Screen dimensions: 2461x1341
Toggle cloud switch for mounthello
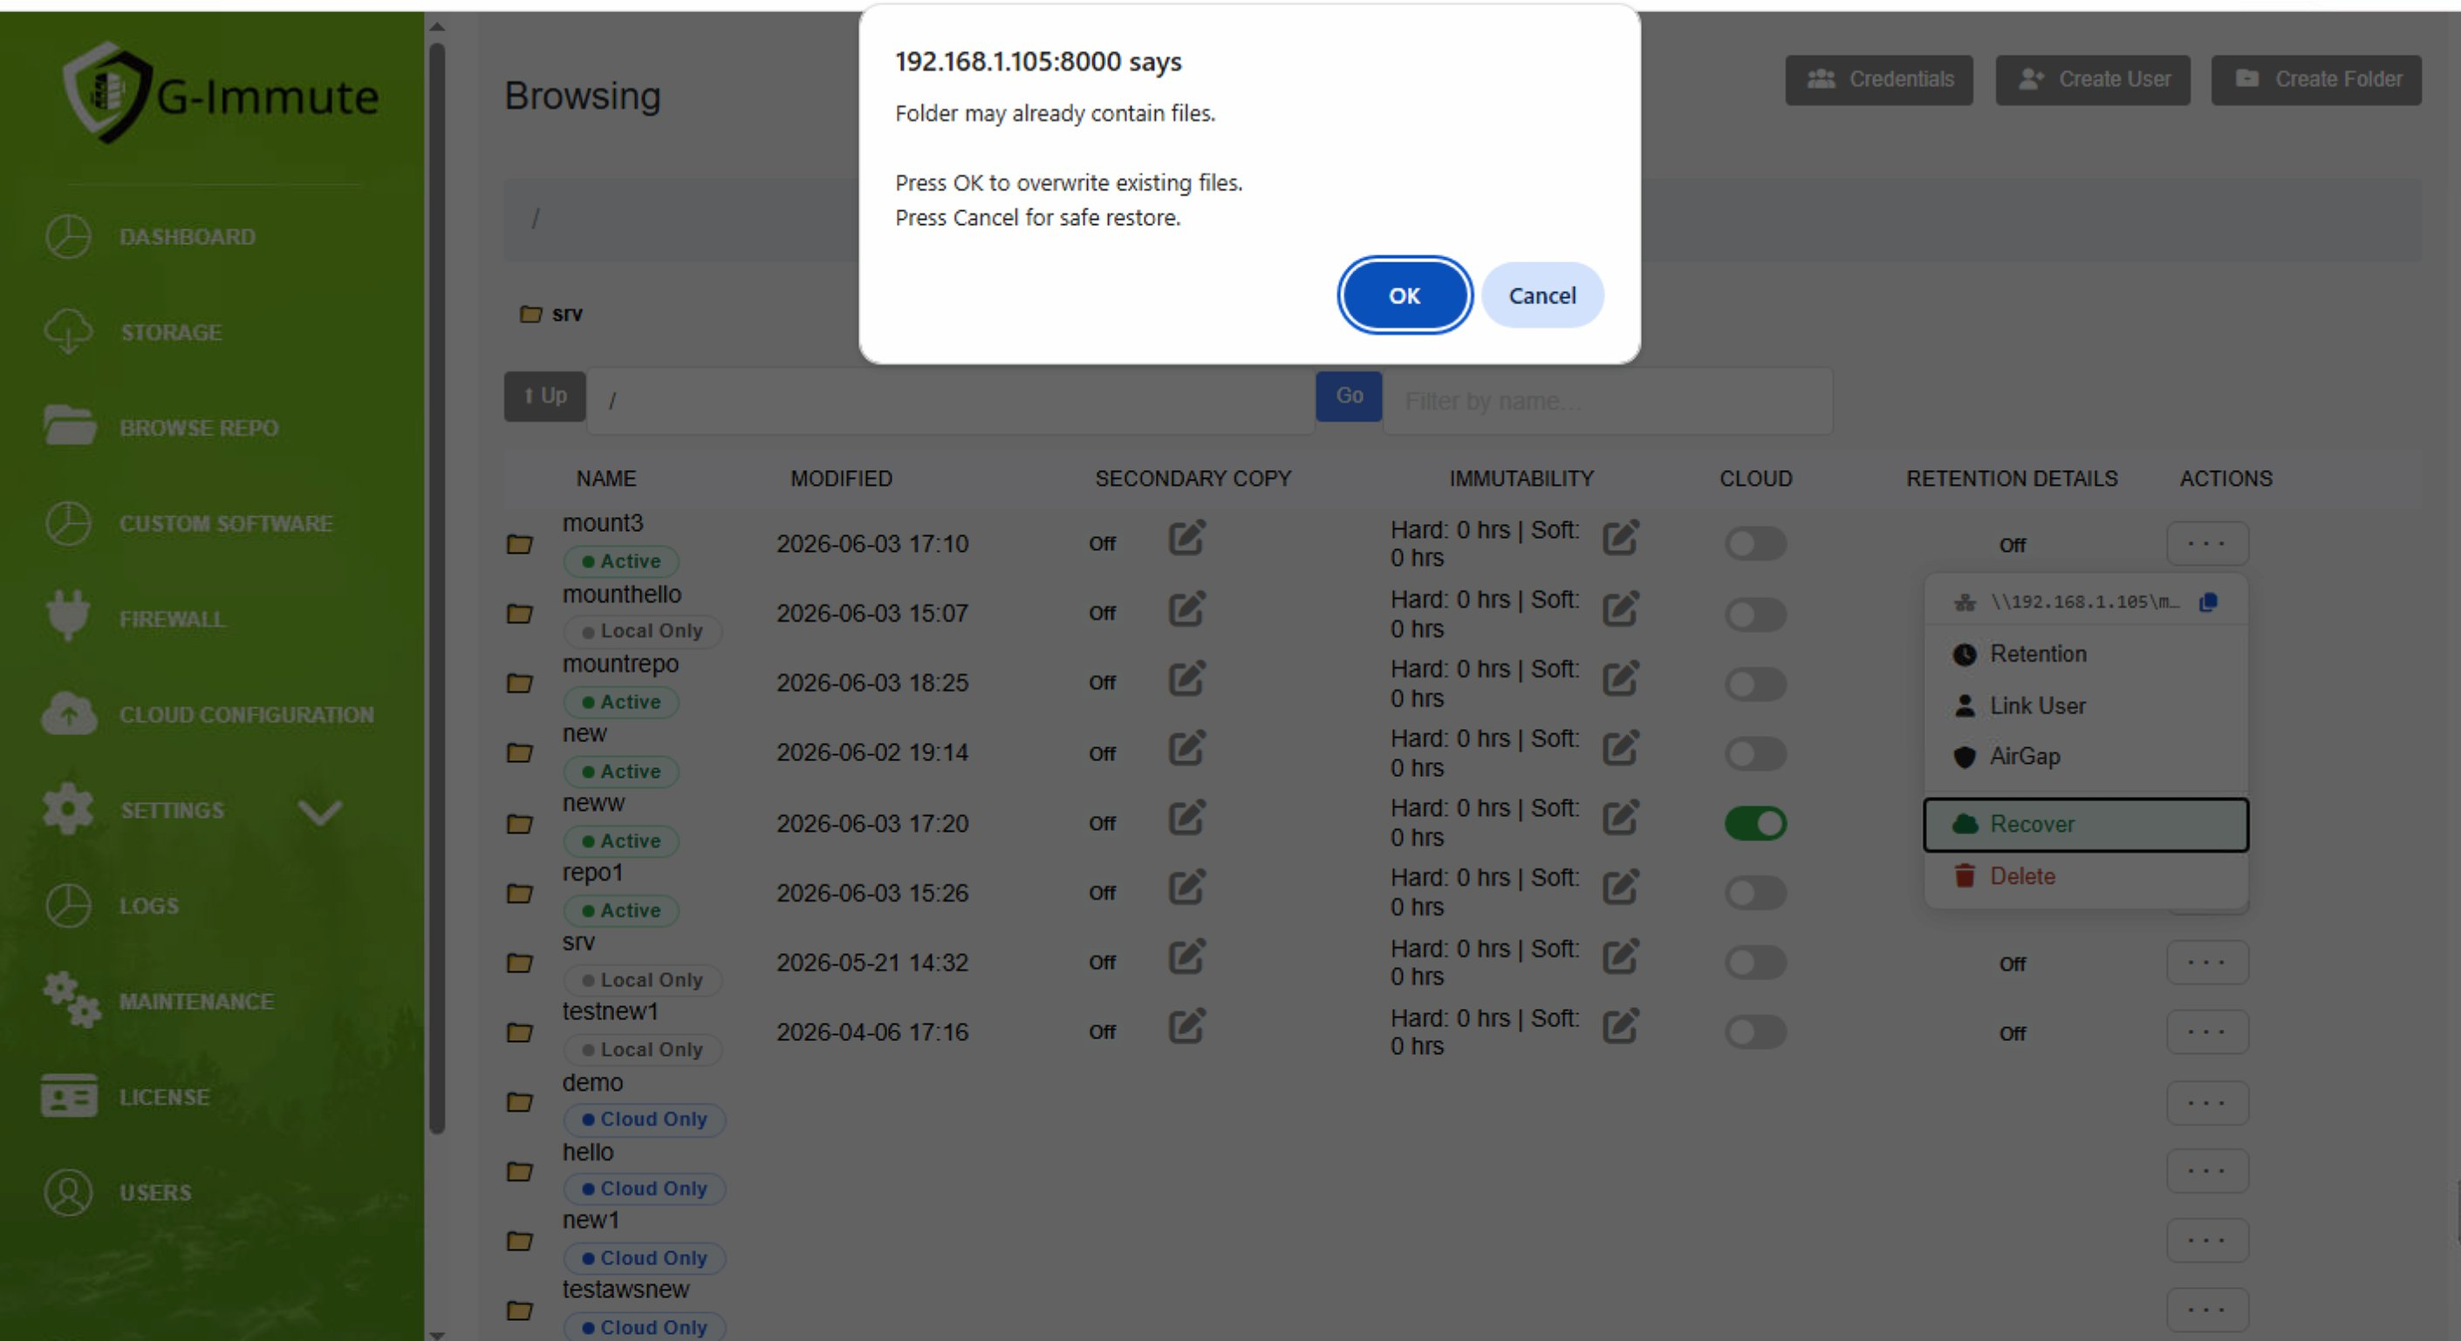coord(1755,614)
